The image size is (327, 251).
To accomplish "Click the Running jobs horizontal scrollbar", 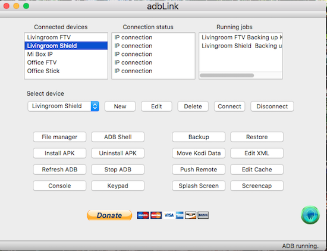I will click(x=227, y=76).
